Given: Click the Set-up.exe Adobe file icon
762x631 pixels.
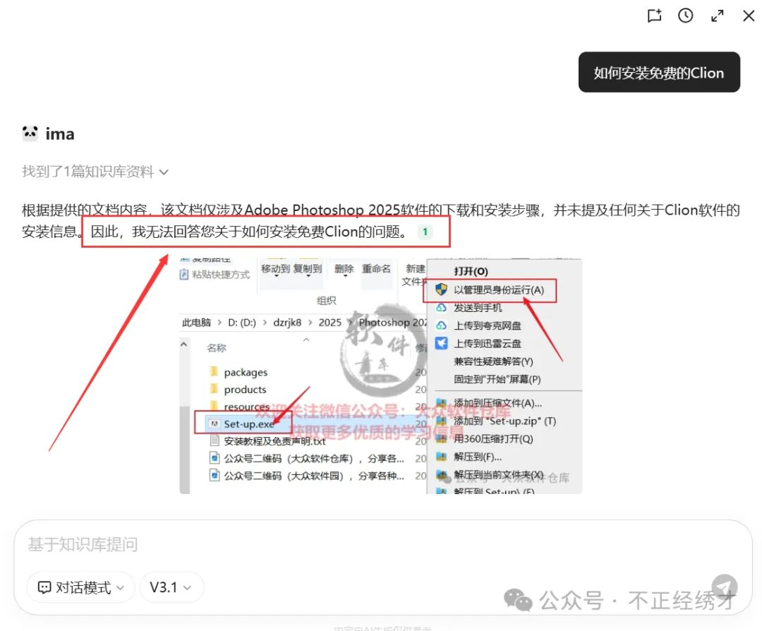Looking at the screenshot, I should tap(214, 424).
